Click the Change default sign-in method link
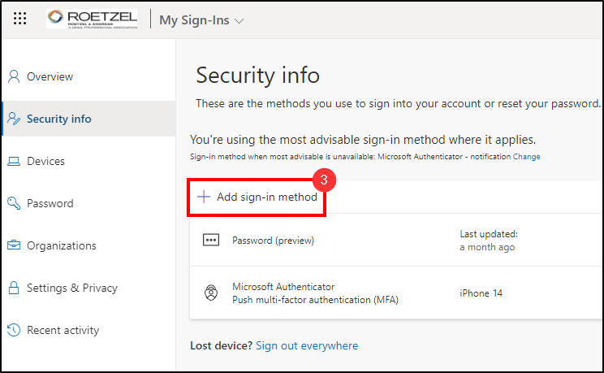Image resolution: width=604 pixels, height=373 pixels. pyautogui.click(x=526, y=157)
